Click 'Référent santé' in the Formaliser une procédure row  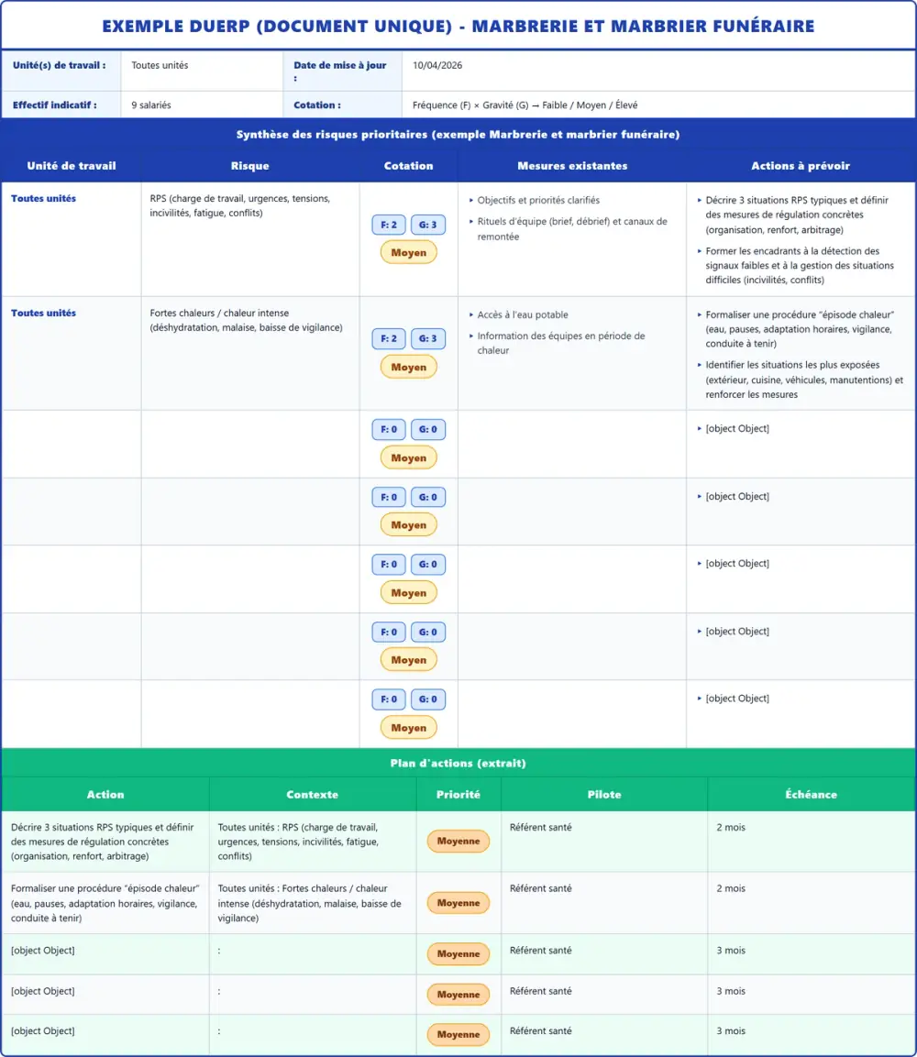click(x=541, y=888)
